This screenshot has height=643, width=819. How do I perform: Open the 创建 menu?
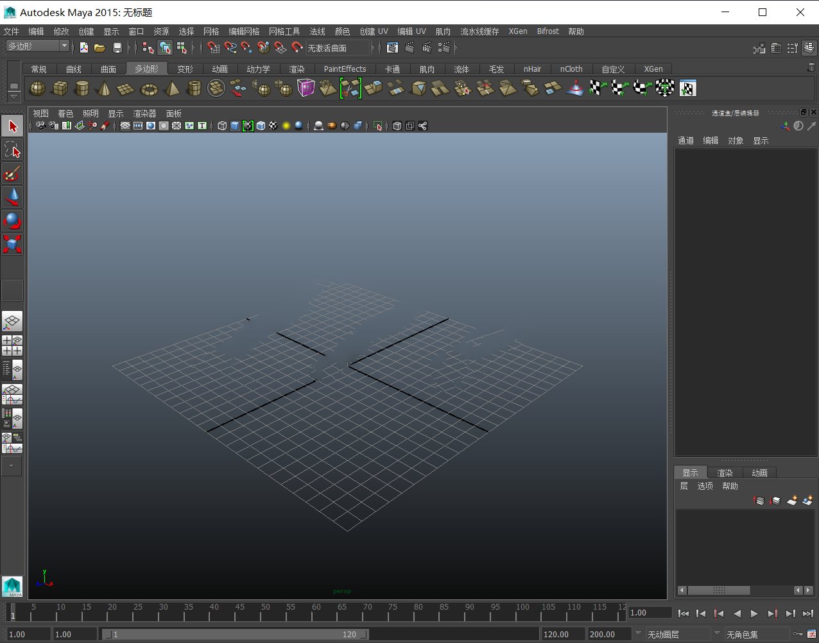pyautogui.click(x=86, y=31)
